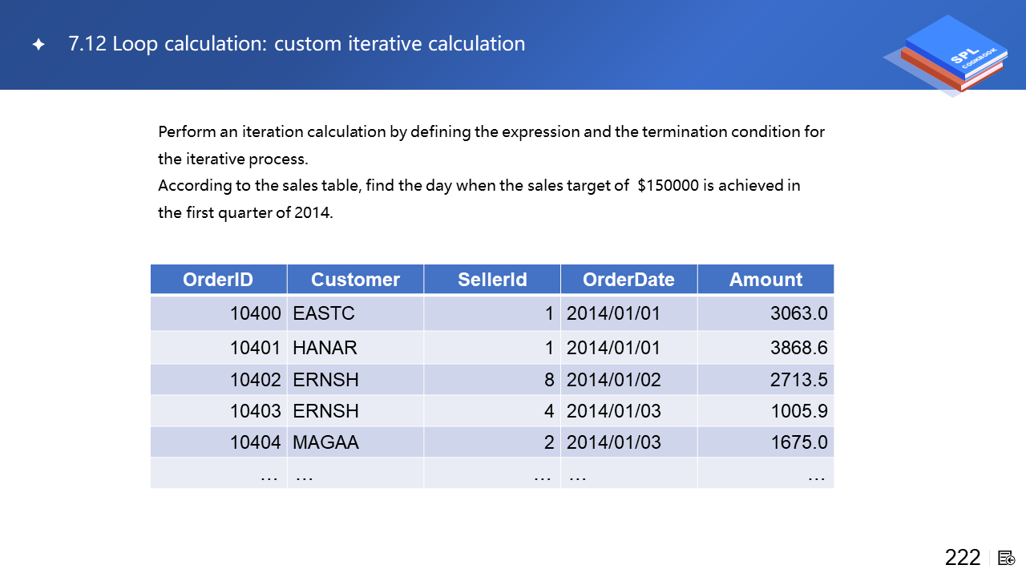The image size is (1026, 577).
Task: Click page number 222
Action: [x=962, y=558]
